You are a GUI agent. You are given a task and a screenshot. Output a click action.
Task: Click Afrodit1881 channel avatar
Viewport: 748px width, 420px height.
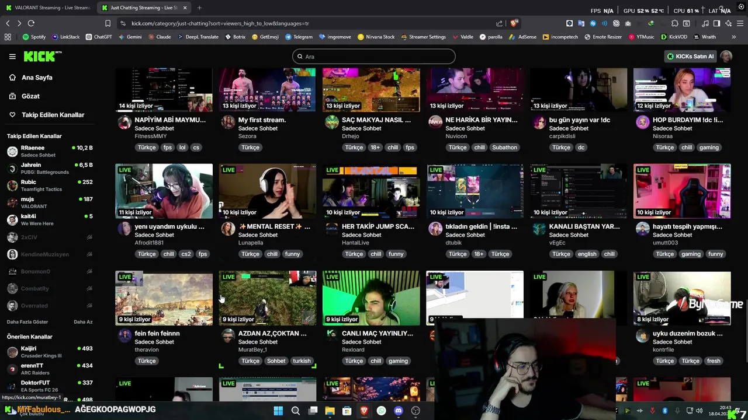124,229
